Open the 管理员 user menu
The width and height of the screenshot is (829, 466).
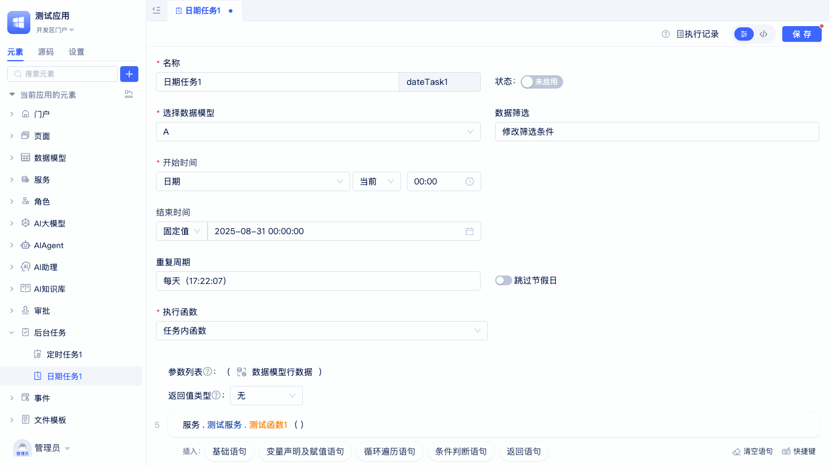[42, 448]
